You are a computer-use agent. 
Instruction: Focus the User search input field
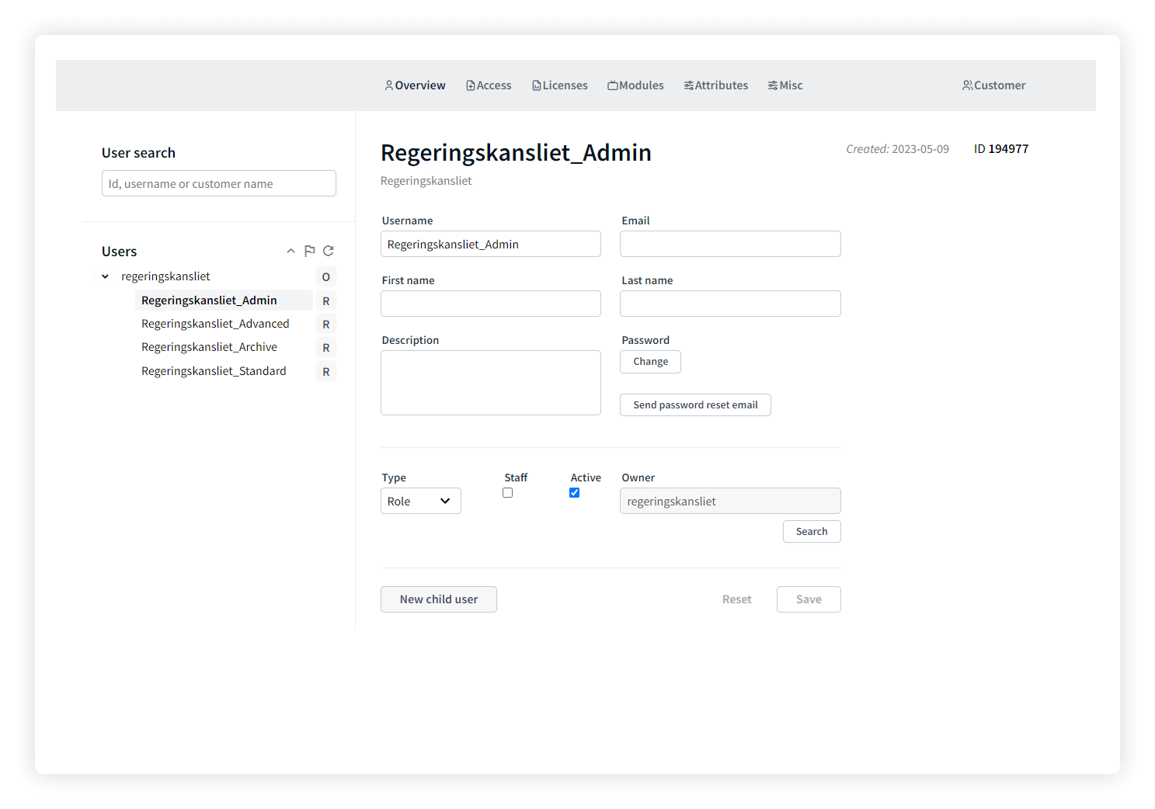[219, 183]
